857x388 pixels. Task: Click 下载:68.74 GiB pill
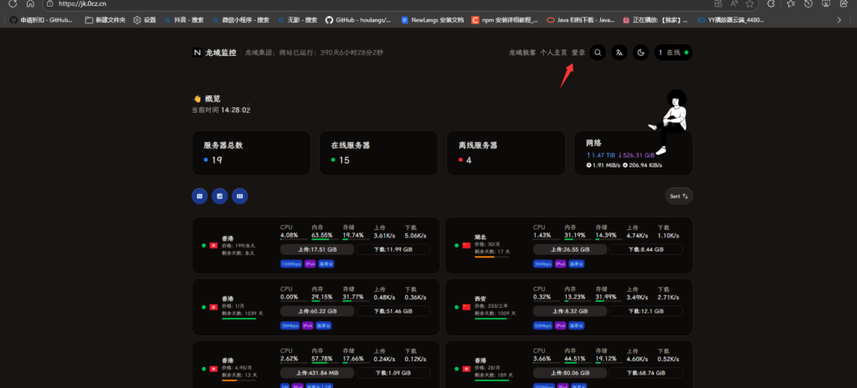[645, 373]
